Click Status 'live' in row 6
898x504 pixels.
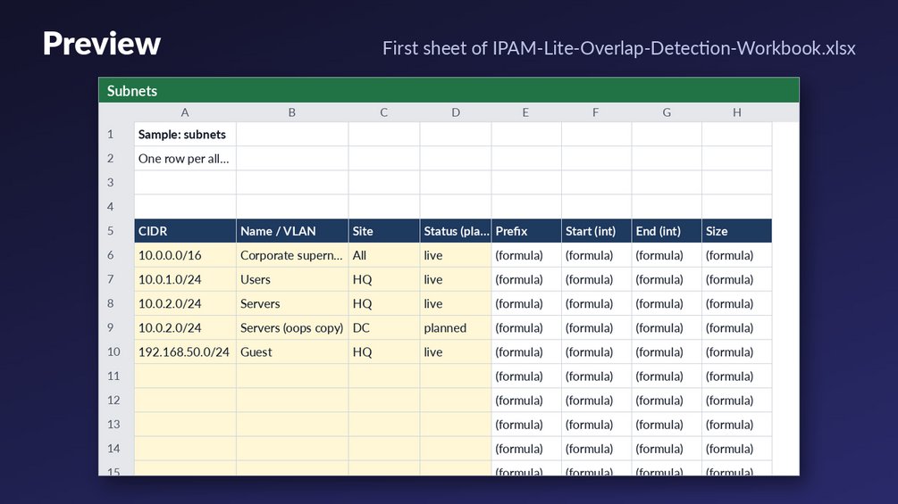coord(456,255)
